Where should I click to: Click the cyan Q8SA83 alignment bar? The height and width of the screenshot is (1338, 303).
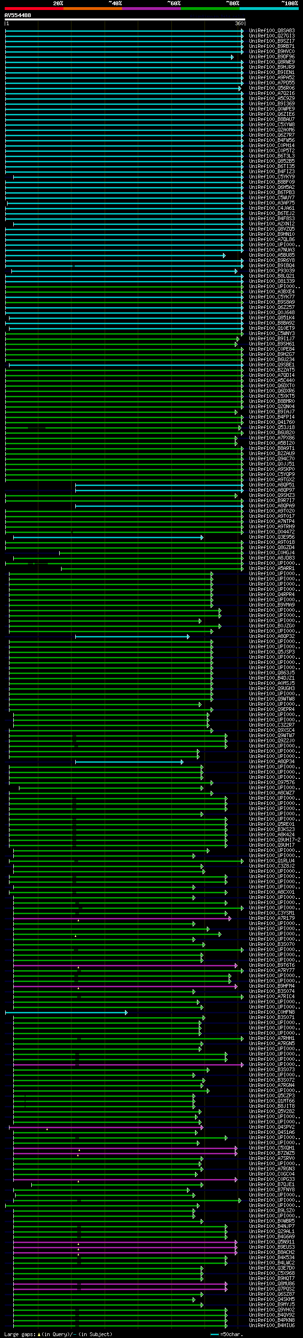125,31
